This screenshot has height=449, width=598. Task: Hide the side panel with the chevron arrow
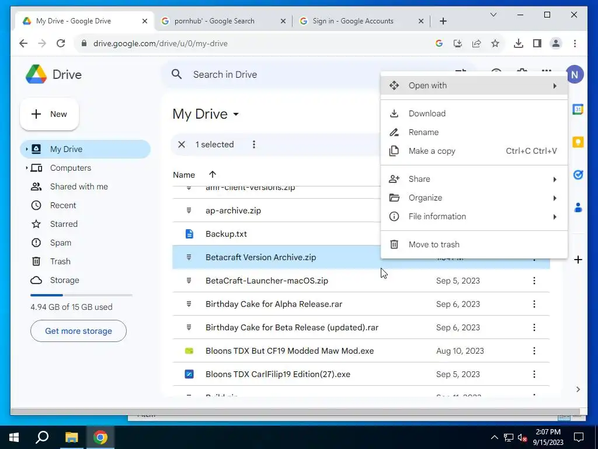[x=578, y=389]
